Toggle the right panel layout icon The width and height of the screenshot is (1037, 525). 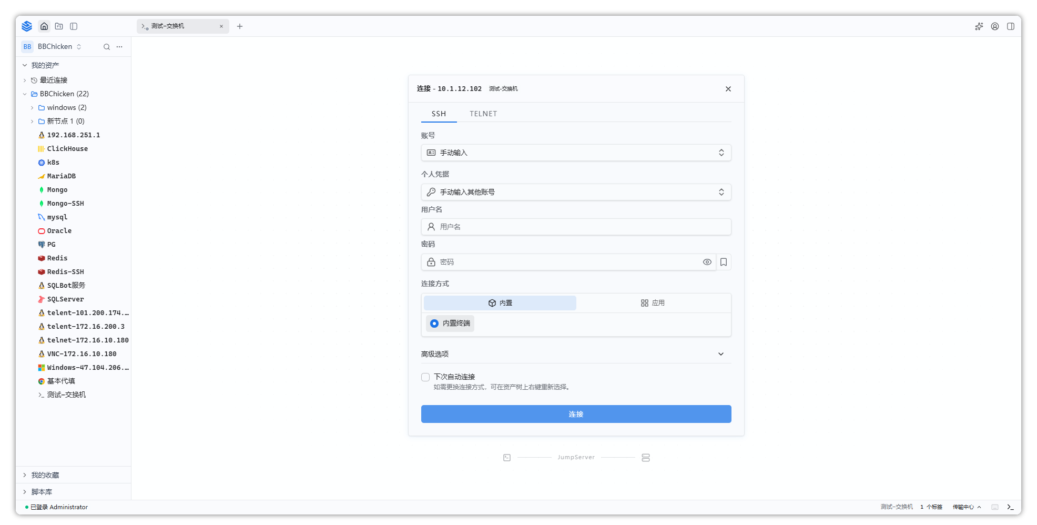[x=1011, y=26]
